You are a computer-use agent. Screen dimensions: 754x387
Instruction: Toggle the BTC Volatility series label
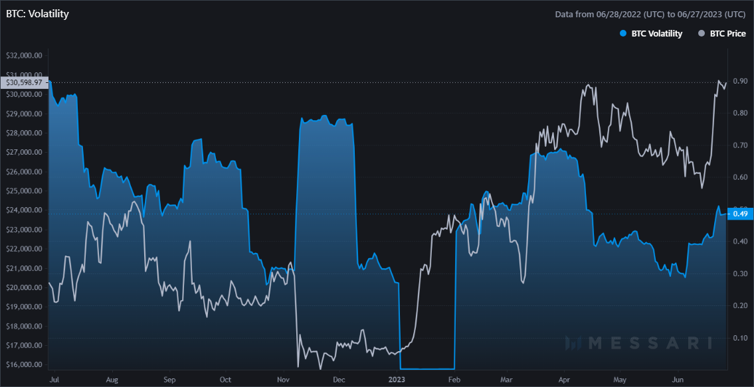click(656, 34)
